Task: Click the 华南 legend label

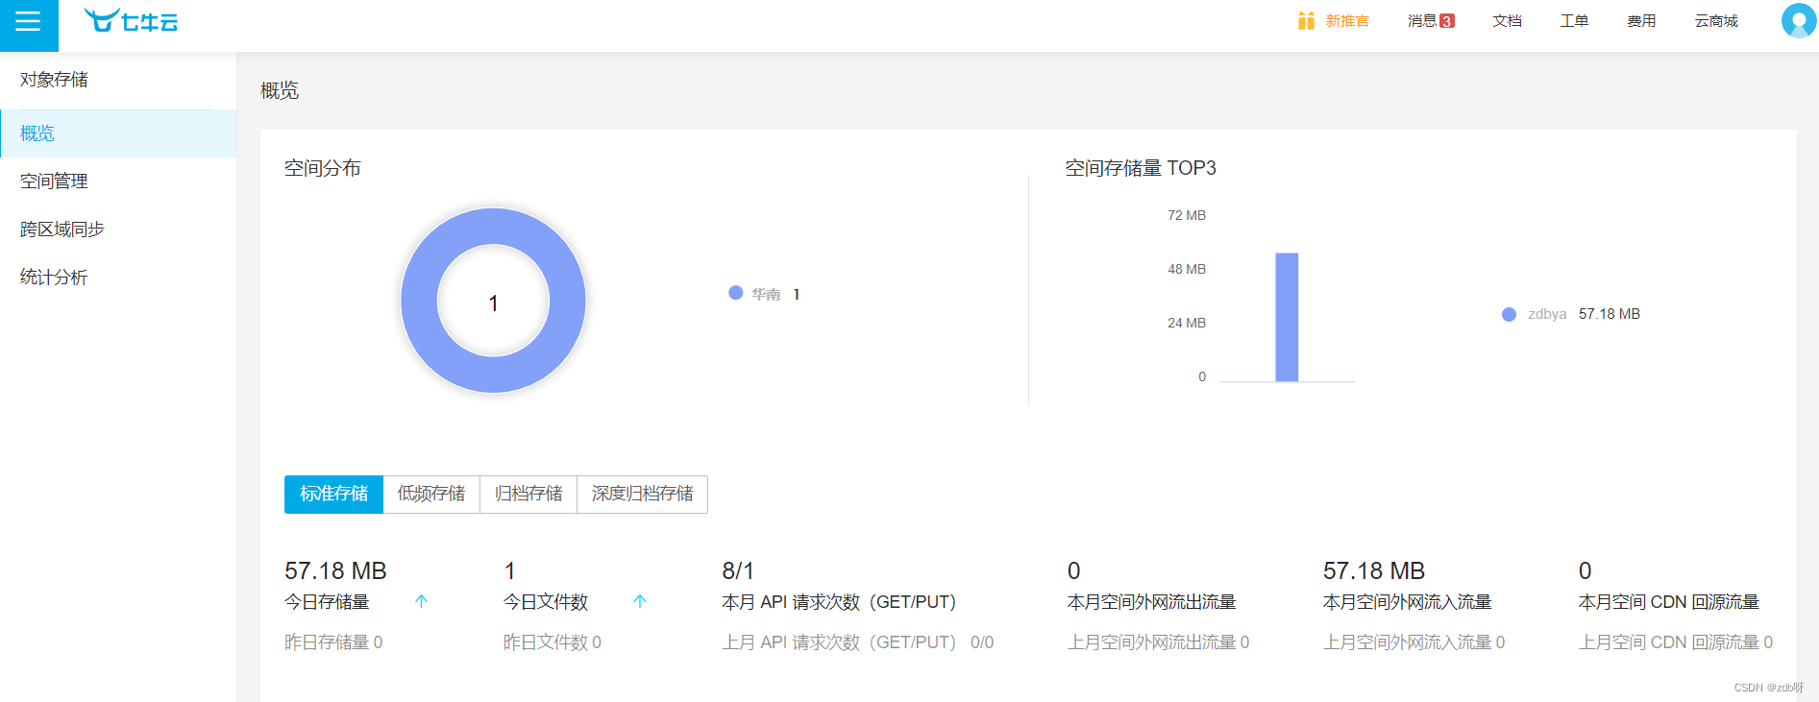Action: [766, 294]
